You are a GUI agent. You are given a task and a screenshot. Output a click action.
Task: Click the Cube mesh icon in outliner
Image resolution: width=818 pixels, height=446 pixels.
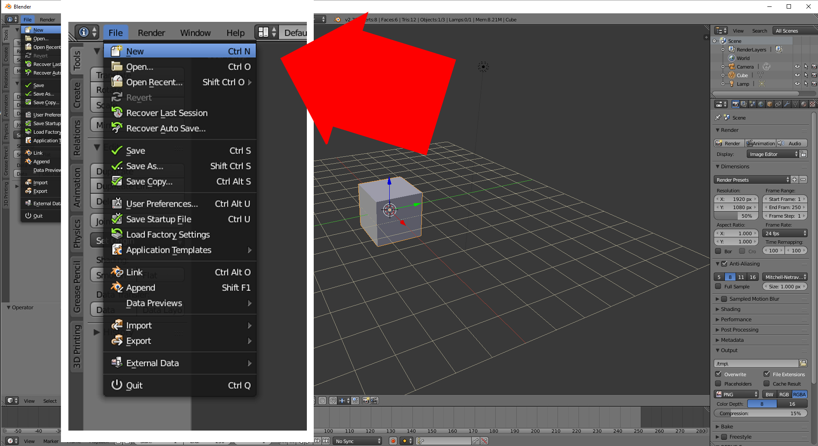point(732,75)
